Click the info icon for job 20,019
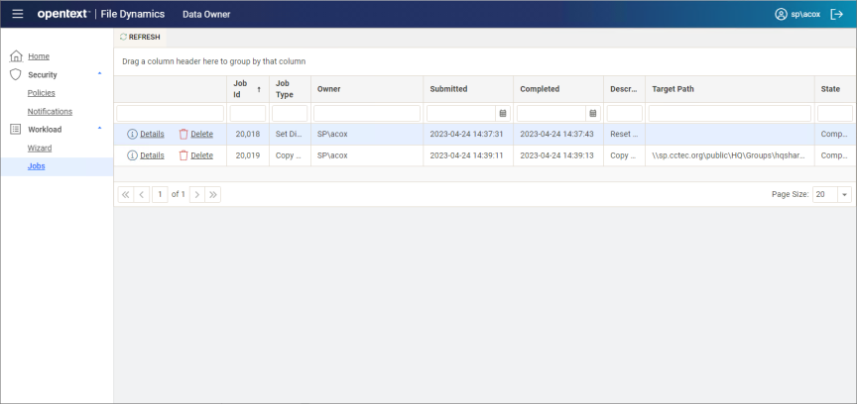The width and height of the screenshot is (857, 404). coord(132,155)
